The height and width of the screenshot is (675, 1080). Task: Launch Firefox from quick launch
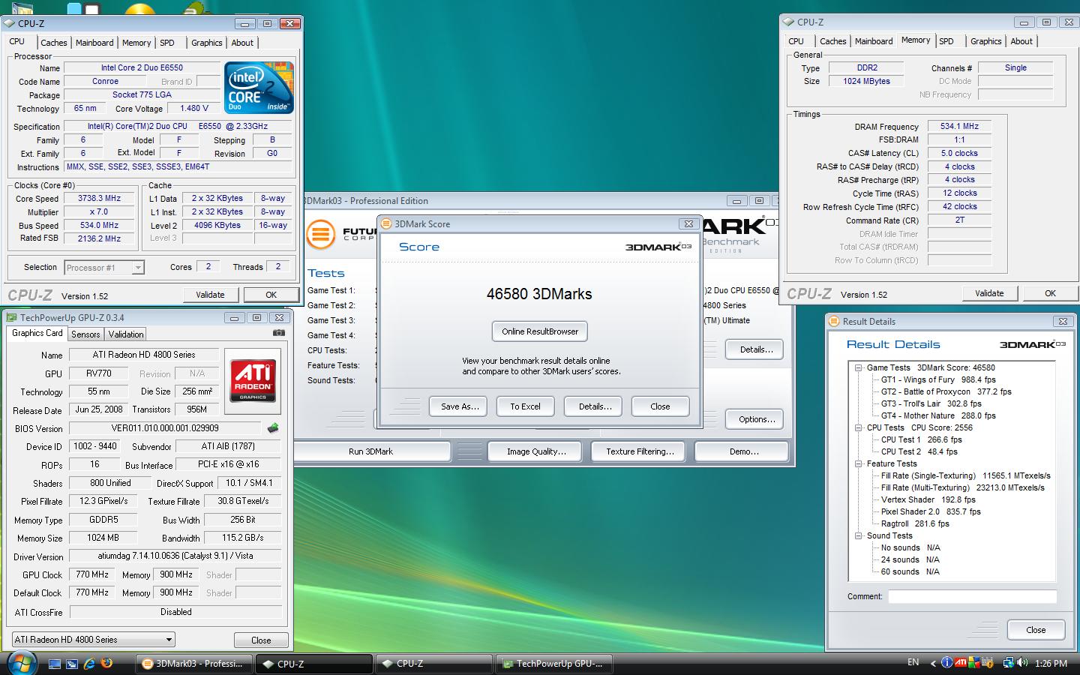tap(106, 664)
